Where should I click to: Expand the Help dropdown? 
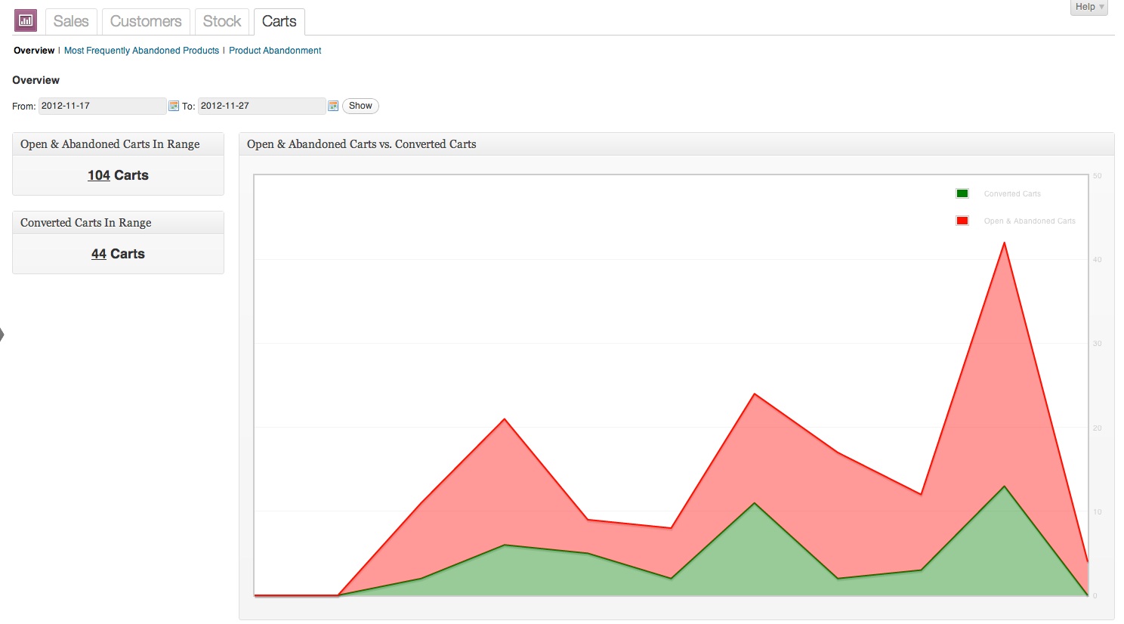click(x=1089, y=7)
